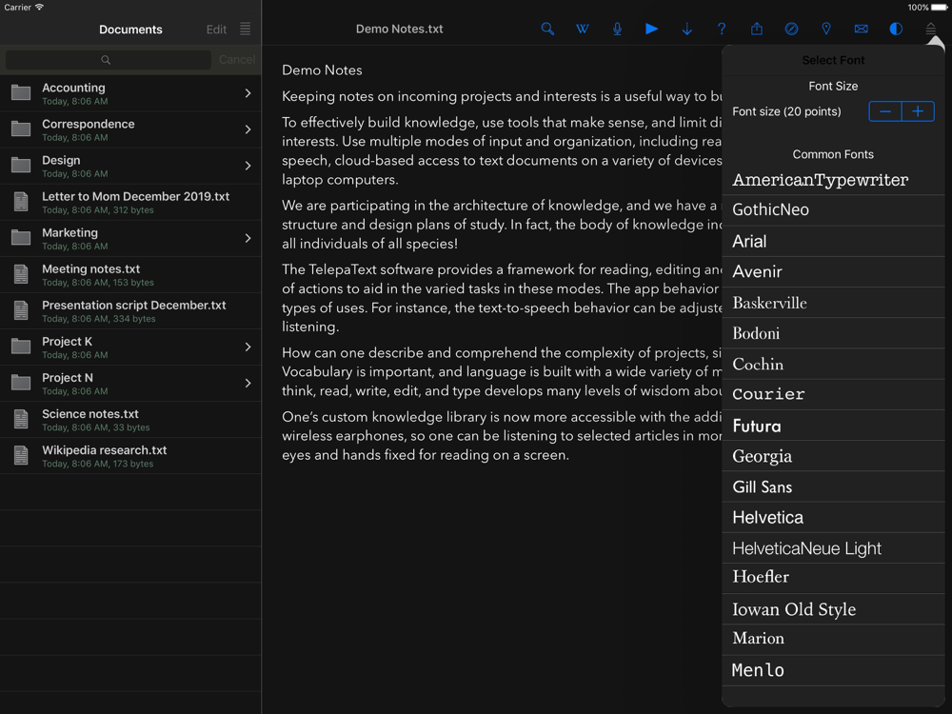The image size is (952, 714).
Task: Tap the Design folder icon
Action: click(21, 165)
